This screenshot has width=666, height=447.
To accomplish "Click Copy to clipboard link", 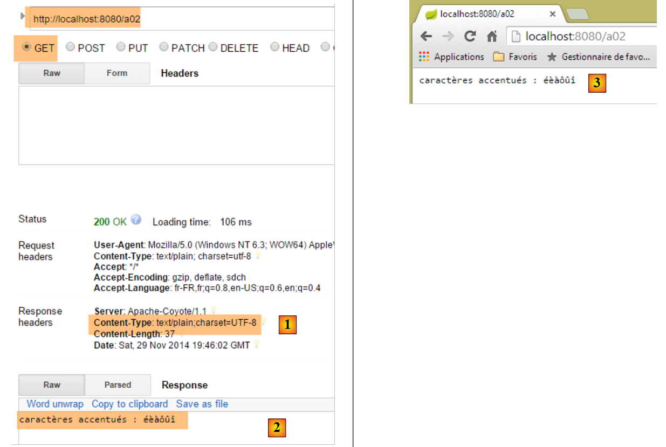I will pyautogui.click(x=129, y=404).
